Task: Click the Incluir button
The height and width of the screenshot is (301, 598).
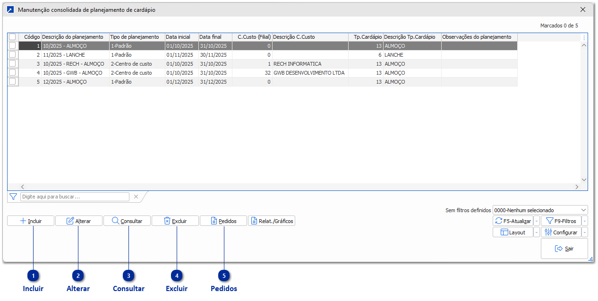Action: tap(31, 221)
